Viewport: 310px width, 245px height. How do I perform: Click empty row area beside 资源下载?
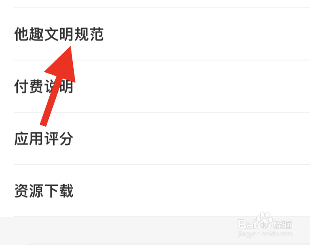(x=192, y=191)
